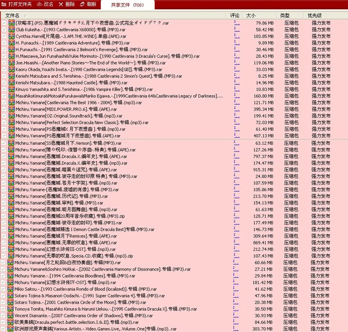Click 强力发布 priority for 79.86 MB 攻略本 file
The image size is (348, 332).
(x=321, y=23)
